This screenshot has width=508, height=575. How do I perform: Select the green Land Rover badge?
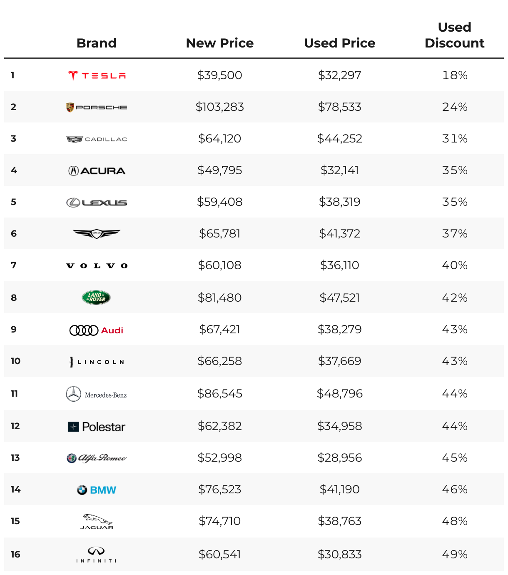(96, 297)
